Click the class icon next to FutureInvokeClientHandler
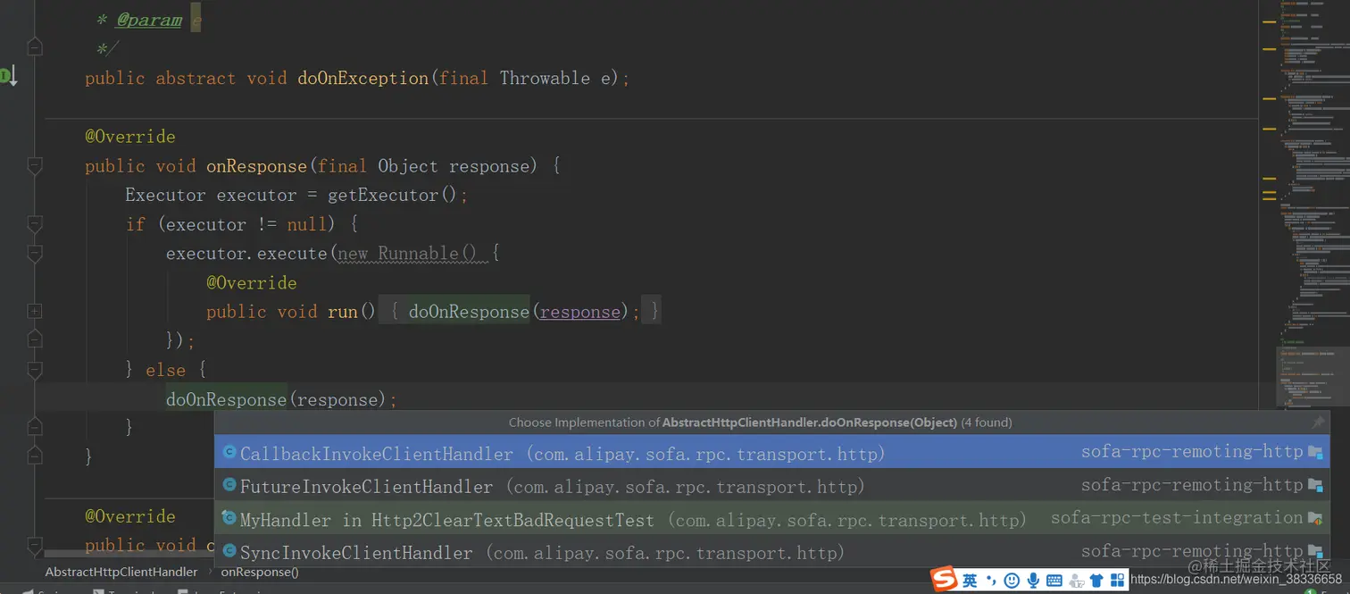This screenshot has width=1350, height=594. [x=229, y=485]
